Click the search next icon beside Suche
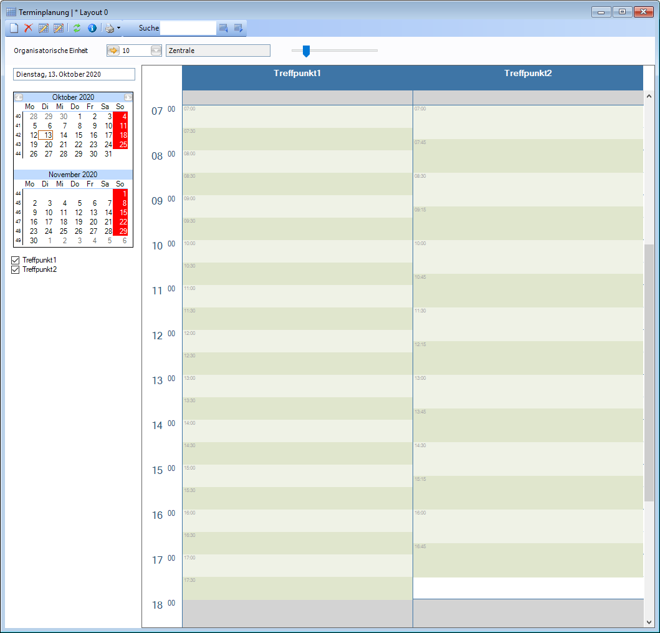This screenshot has height=633, width=660. click(x=238, y=28)
